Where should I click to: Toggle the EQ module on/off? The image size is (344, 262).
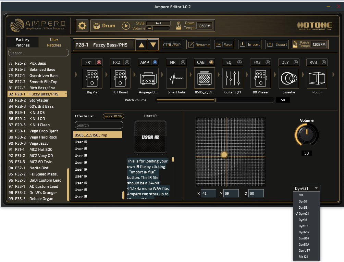point(239,63)
